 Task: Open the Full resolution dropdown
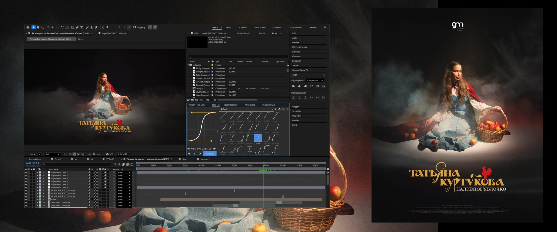click(x=53, y=154)
